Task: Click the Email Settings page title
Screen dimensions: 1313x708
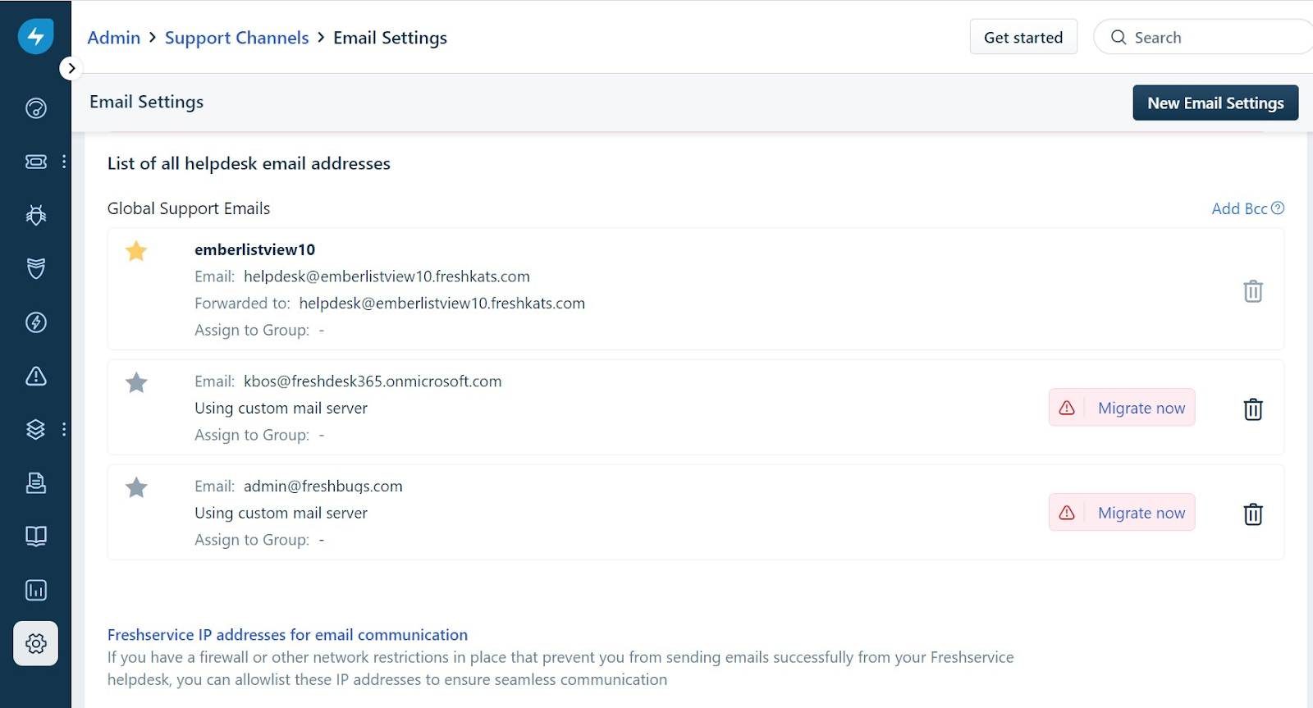Action: tap(146, 102)
